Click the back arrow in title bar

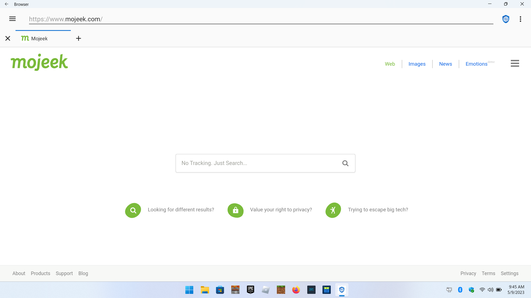point(7,4)
